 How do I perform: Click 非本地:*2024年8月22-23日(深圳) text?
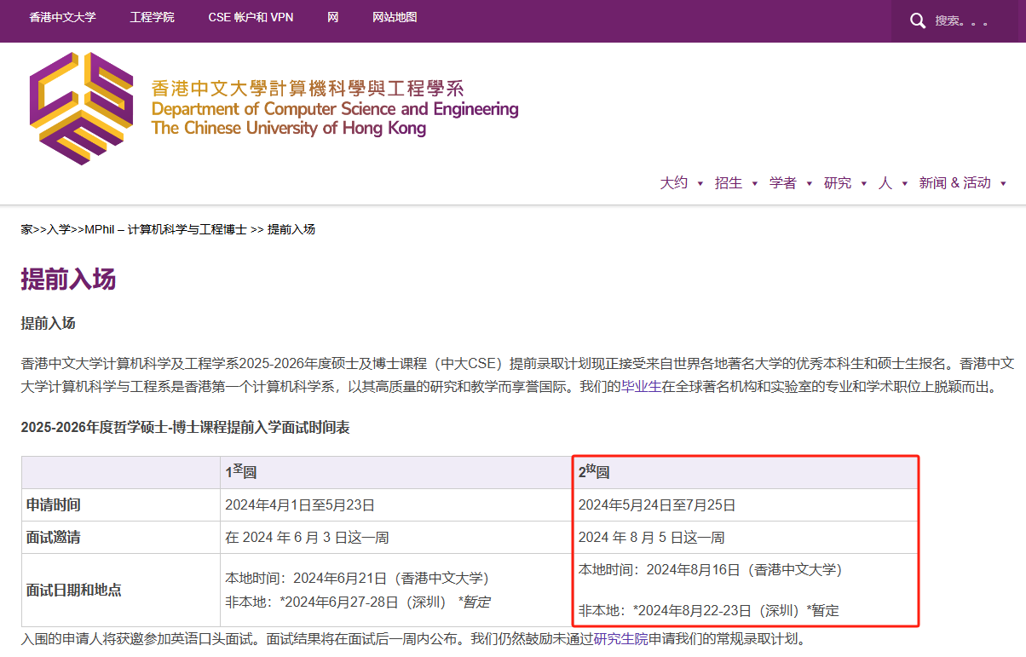[689, 610]
